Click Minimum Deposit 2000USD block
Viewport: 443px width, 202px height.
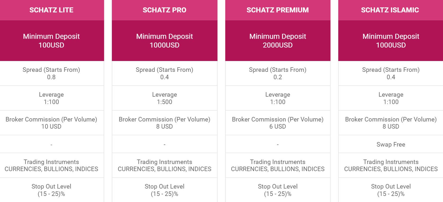click(278, 41)
